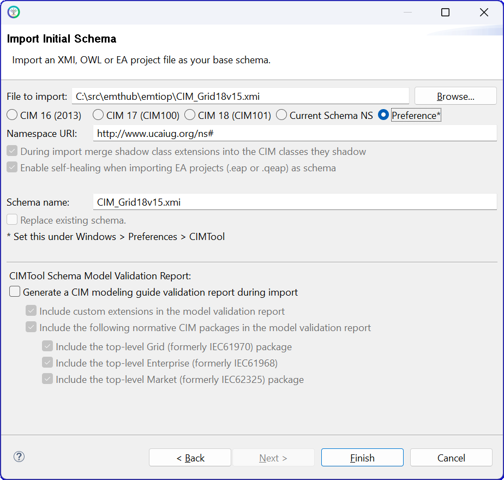This screenshot has height=480, width=504.
Task: Choose the CIM 18 (CIM101) option
Action: pos(190,115)
